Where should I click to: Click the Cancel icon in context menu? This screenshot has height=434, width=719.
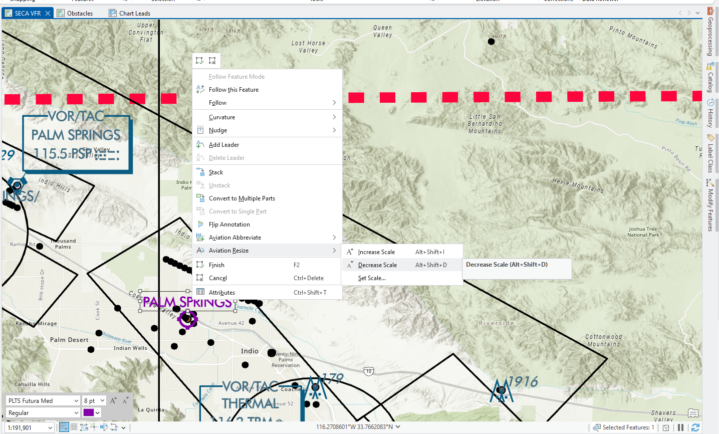200,278
